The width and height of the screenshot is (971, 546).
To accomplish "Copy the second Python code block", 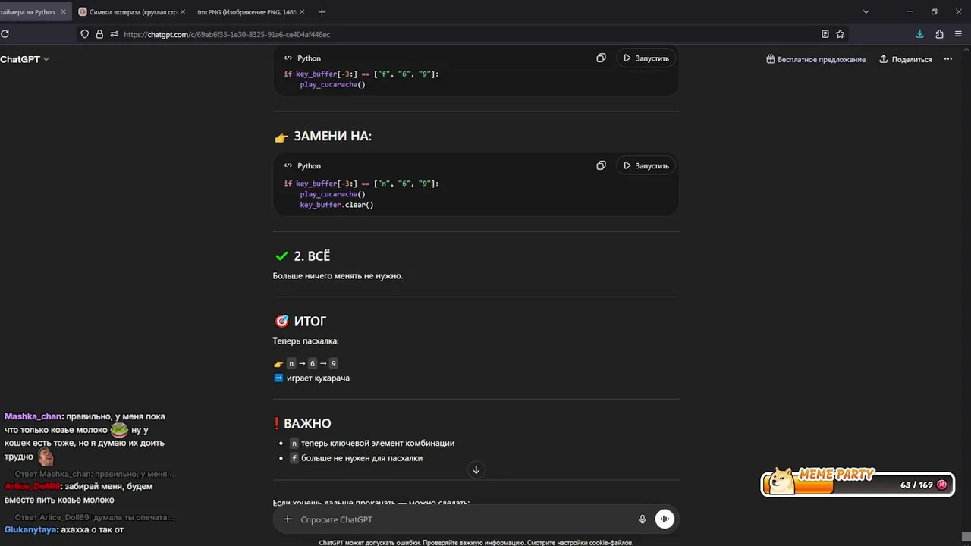I will pyautogui.click(x=601, y=165).
